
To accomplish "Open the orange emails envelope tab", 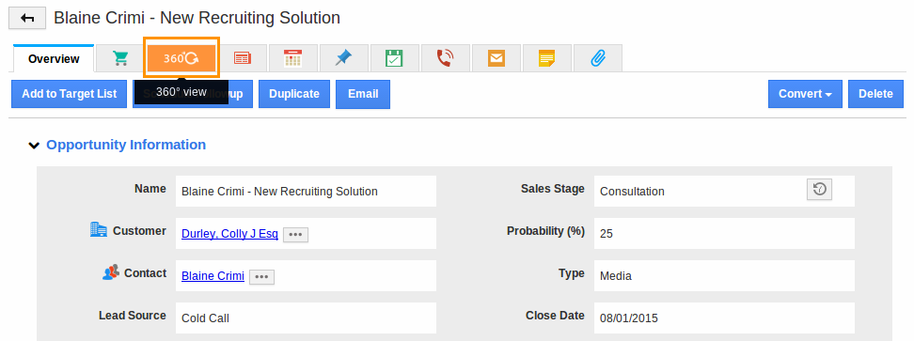I will pos(496,58).
